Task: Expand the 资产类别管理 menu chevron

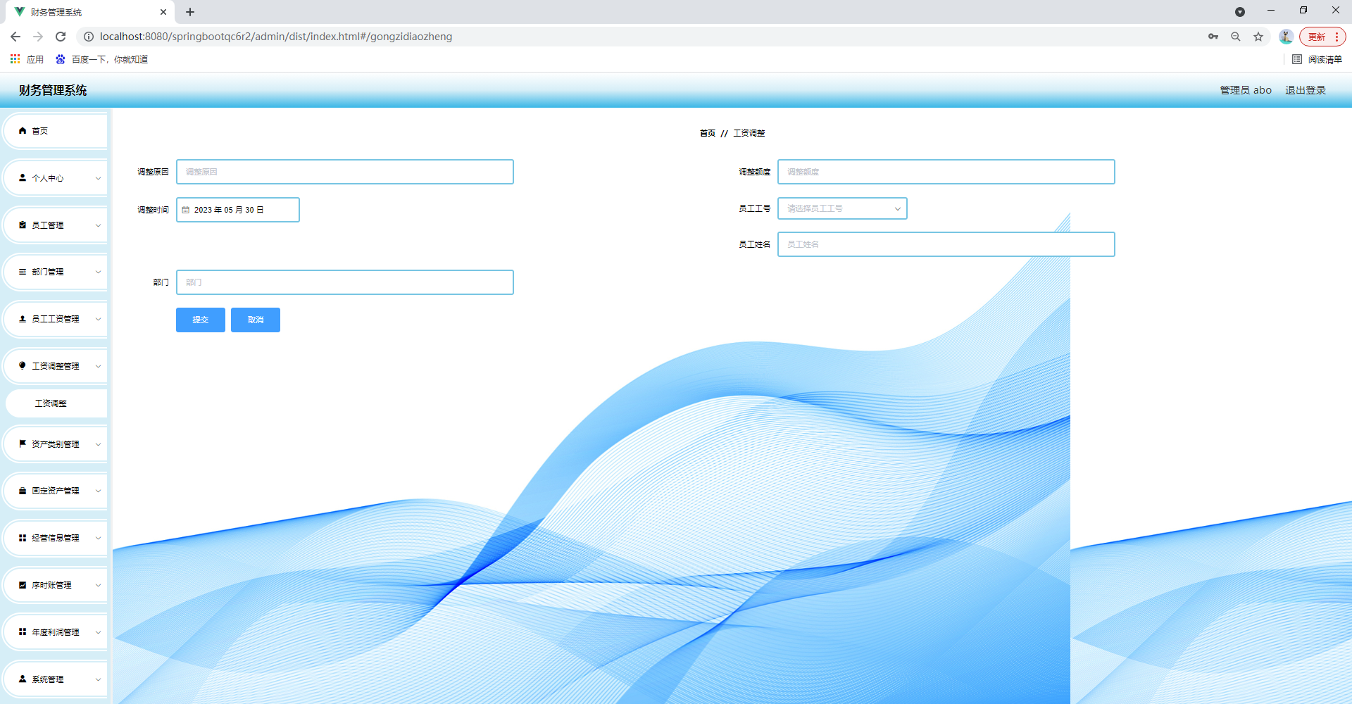Action: pos(98,444)
